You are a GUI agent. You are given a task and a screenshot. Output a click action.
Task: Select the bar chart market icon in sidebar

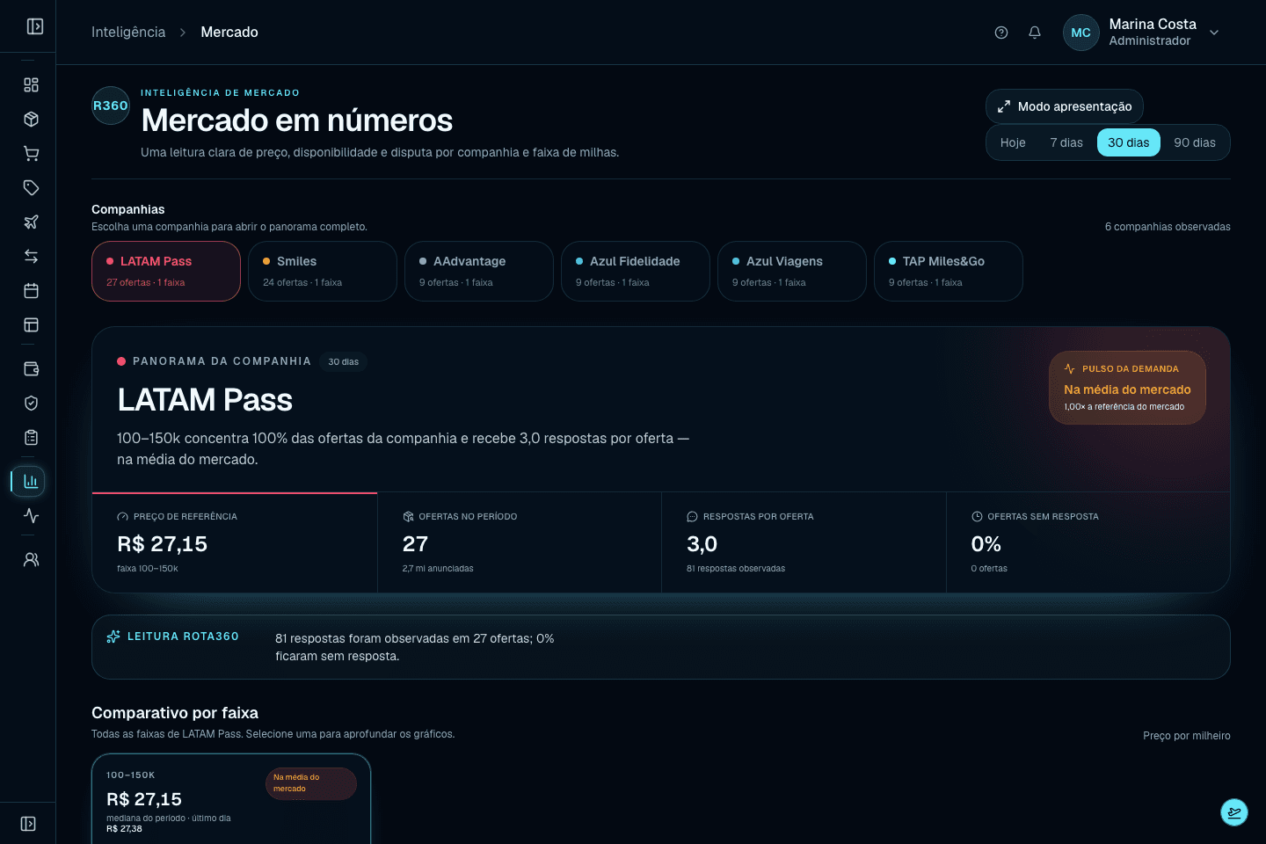point(31,481)
